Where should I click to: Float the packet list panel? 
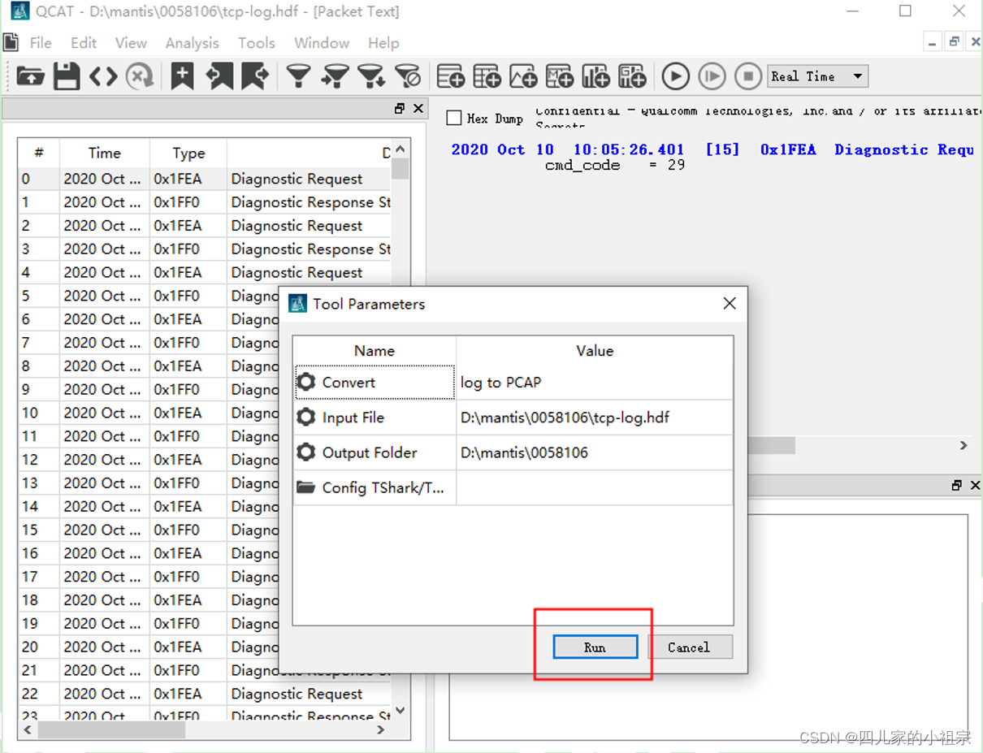point(399,108)
